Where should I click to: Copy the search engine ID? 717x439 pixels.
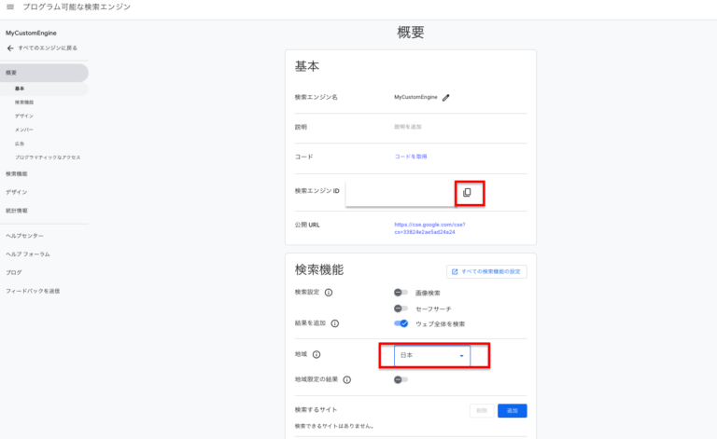coord(468,192)
